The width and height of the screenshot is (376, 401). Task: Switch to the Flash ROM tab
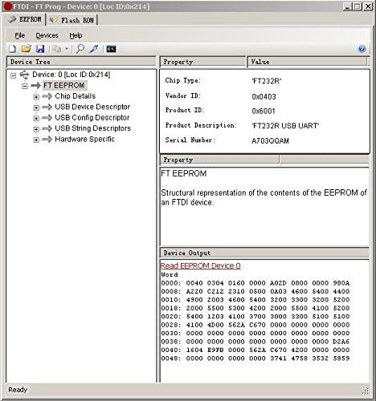tap(72, 20)
